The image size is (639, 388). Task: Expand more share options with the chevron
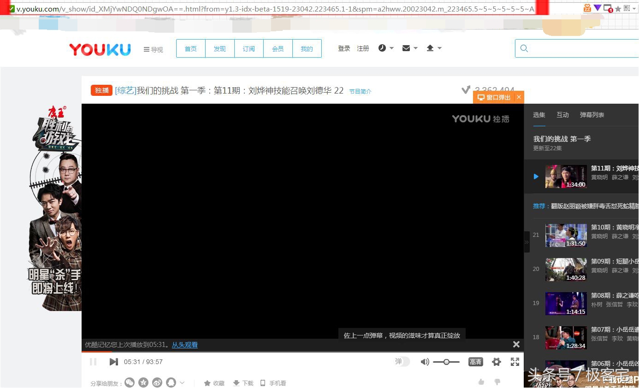coord(183,382)
